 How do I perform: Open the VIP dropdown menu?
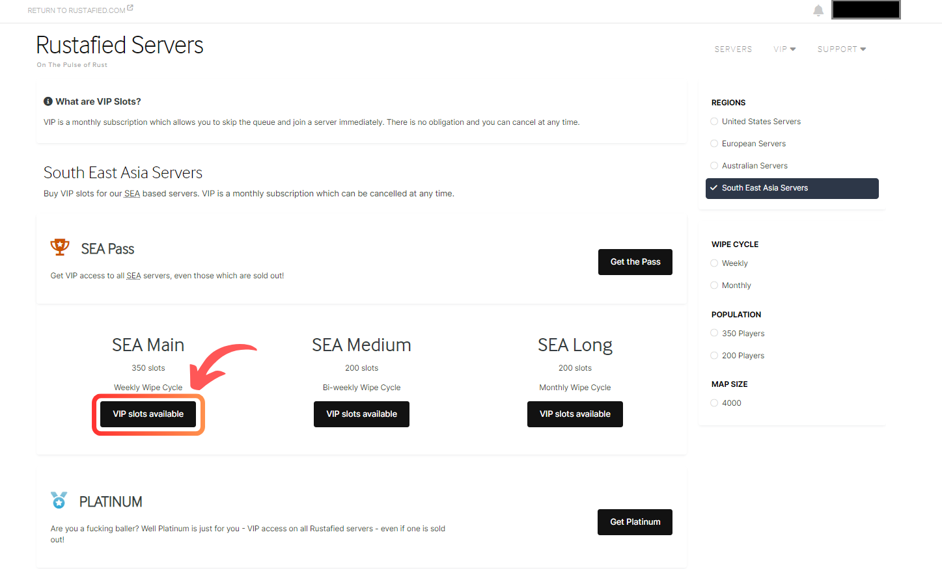[x=784, y=49]
